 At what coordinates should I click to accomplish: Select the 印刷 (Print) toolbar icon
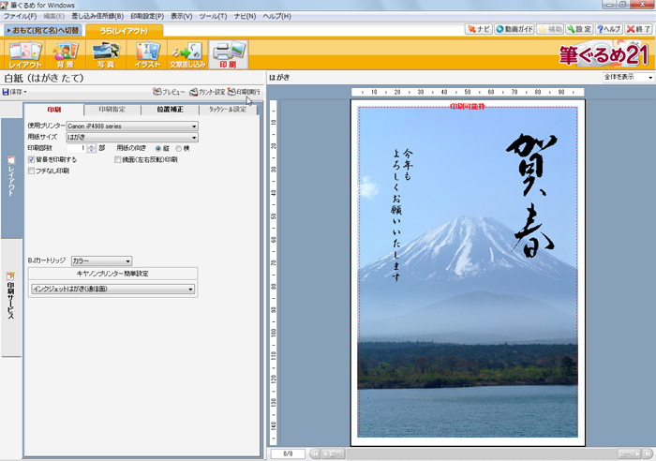pos(228,55)
